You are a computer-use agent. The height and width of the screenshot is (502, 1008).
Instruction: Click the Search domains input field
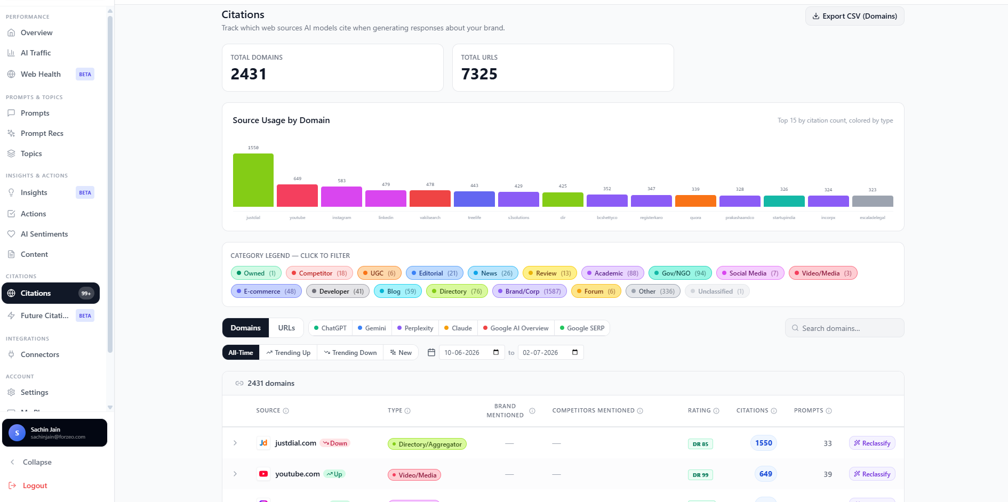[844, 328]
